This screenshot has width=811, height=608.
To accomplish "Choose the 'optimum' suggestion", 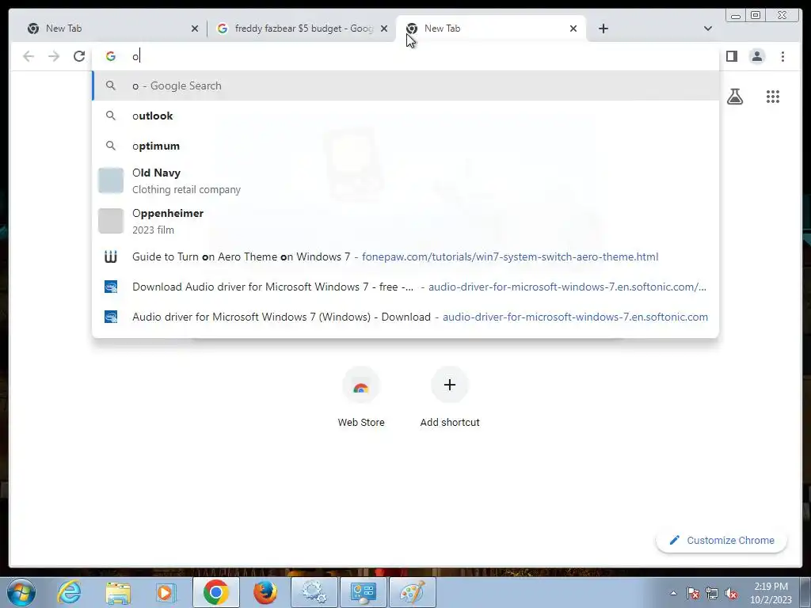I will (405, 146).
